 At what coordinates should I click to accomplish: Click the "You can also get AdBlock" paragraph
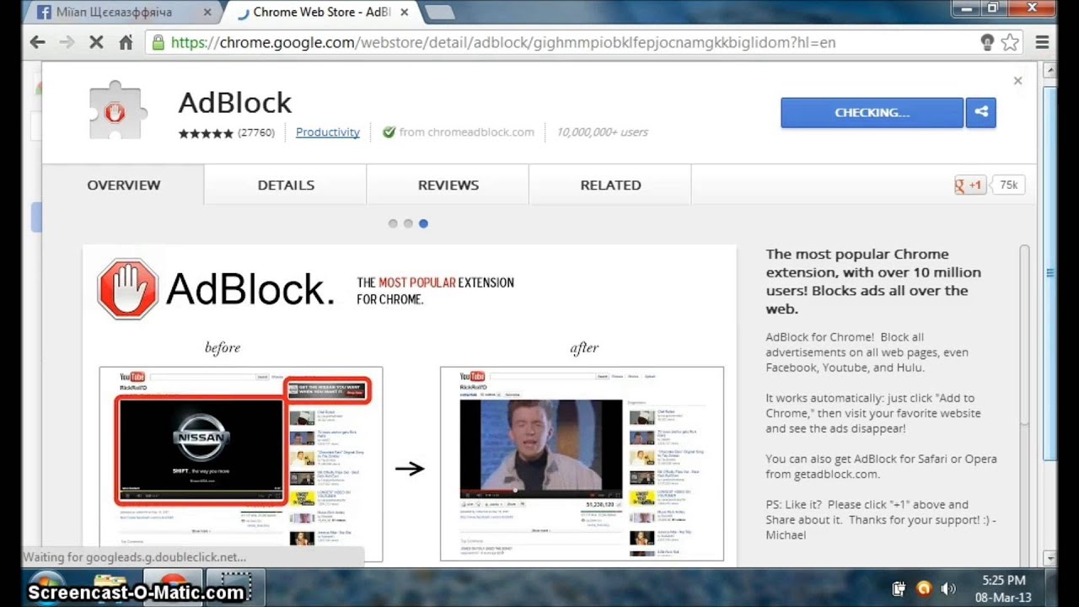881,466
